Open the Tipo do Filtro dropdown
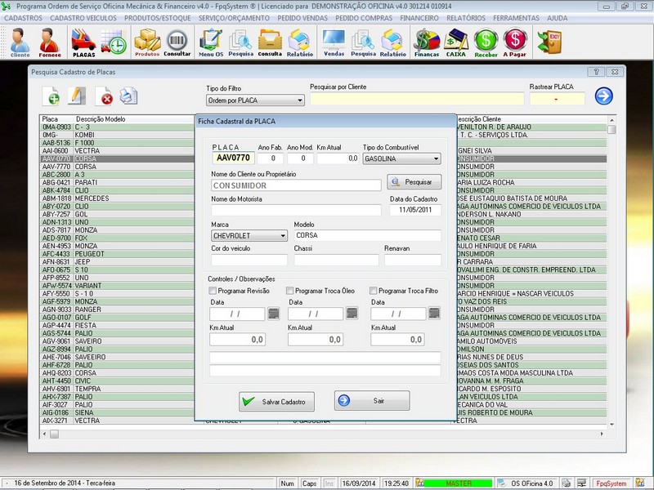The image size is (654, 490). (x=255, y=100)
